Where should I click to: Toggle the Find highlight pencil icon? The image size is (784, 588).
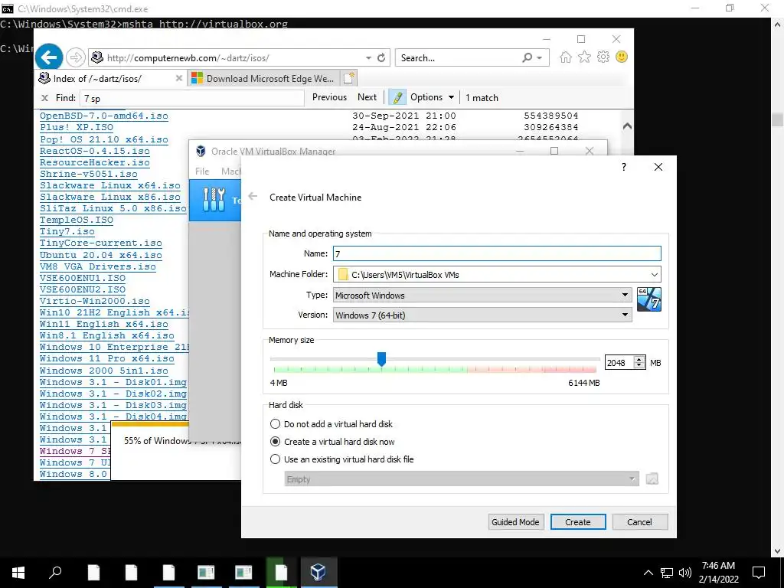[x=397, y=97]
